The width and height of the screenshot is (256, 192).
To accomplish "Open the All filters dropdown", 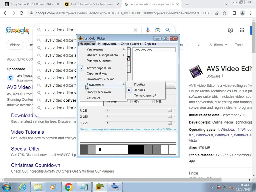I will pos(218,45).
